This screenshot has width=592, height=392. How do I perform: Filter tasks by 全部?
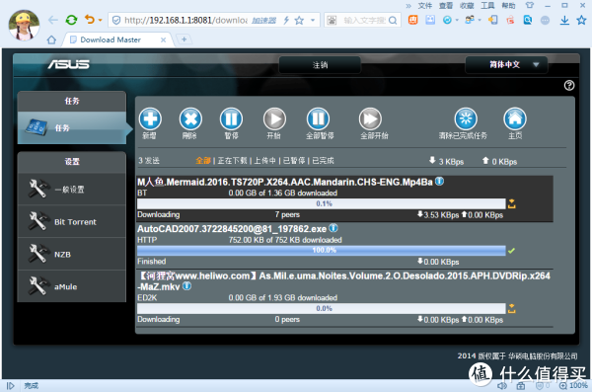click(x=202, y=161)
